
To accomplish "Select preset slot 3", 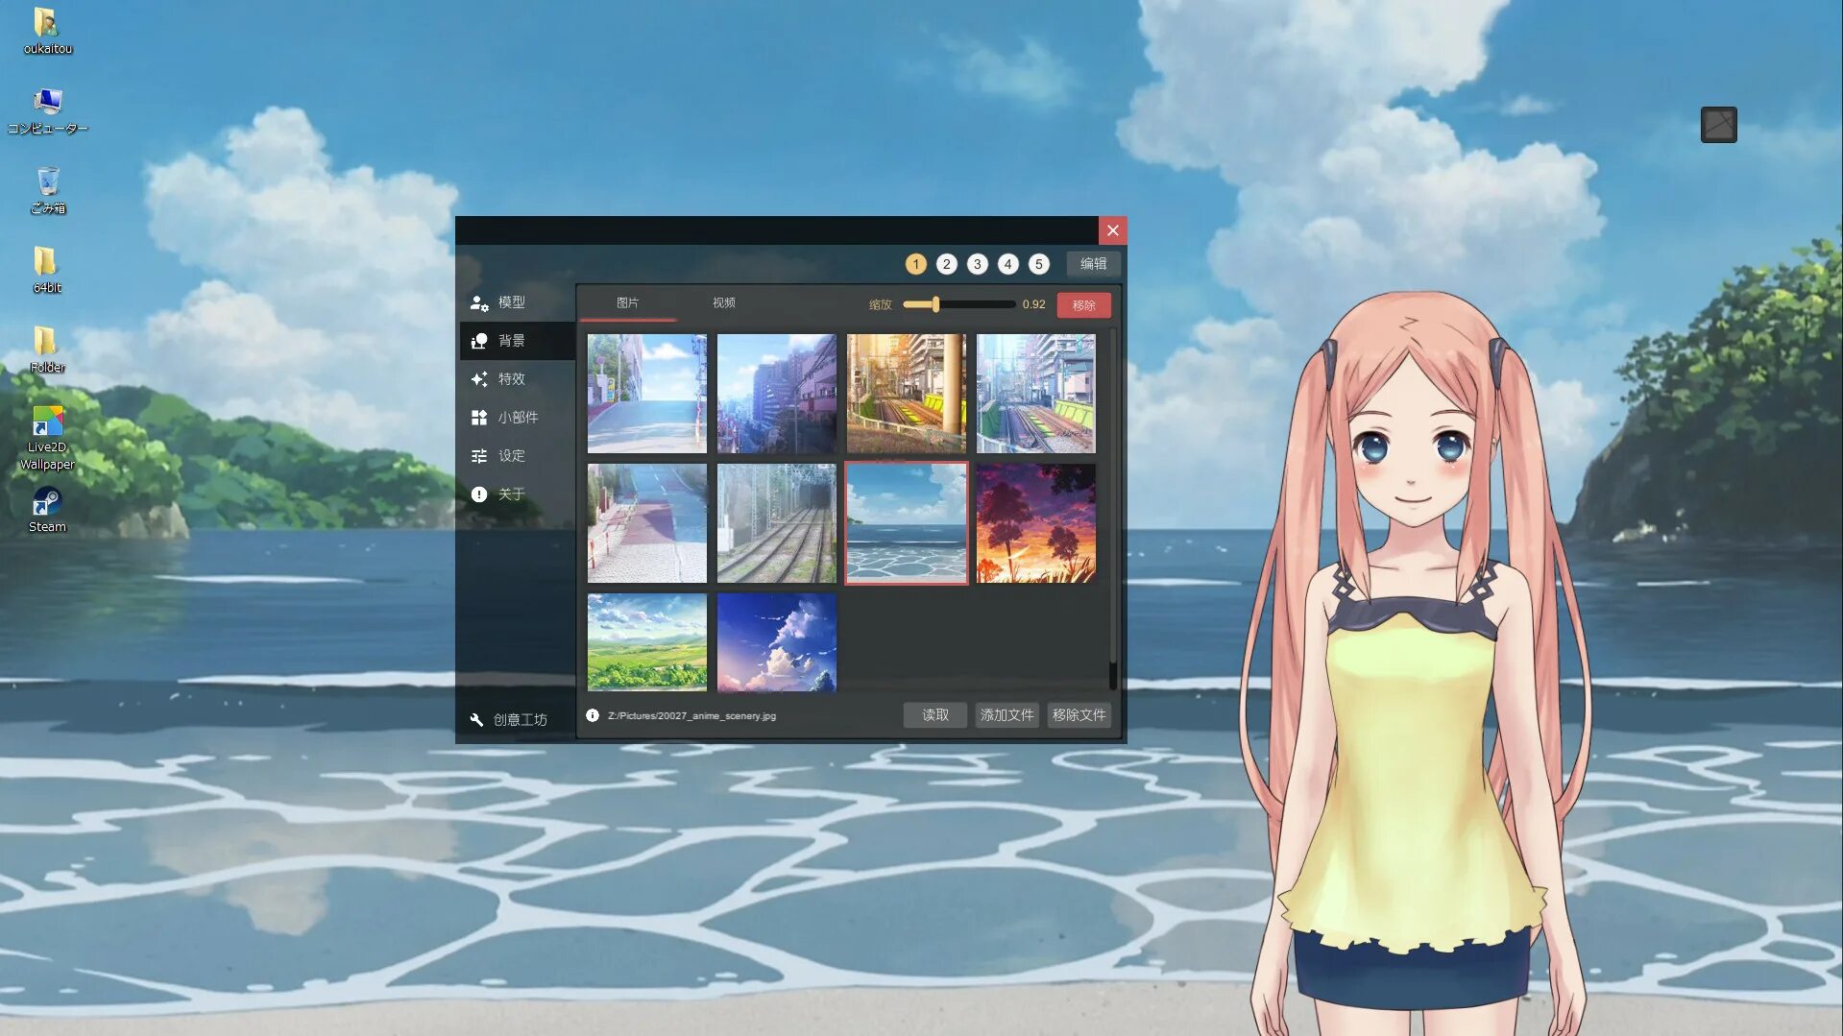I will 977,264.
